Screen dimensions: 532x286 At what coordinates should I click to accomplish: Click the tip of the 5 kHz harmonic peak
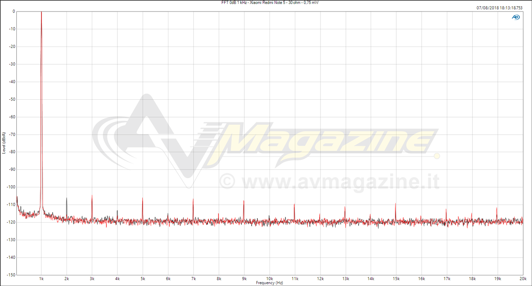(143, 198)
